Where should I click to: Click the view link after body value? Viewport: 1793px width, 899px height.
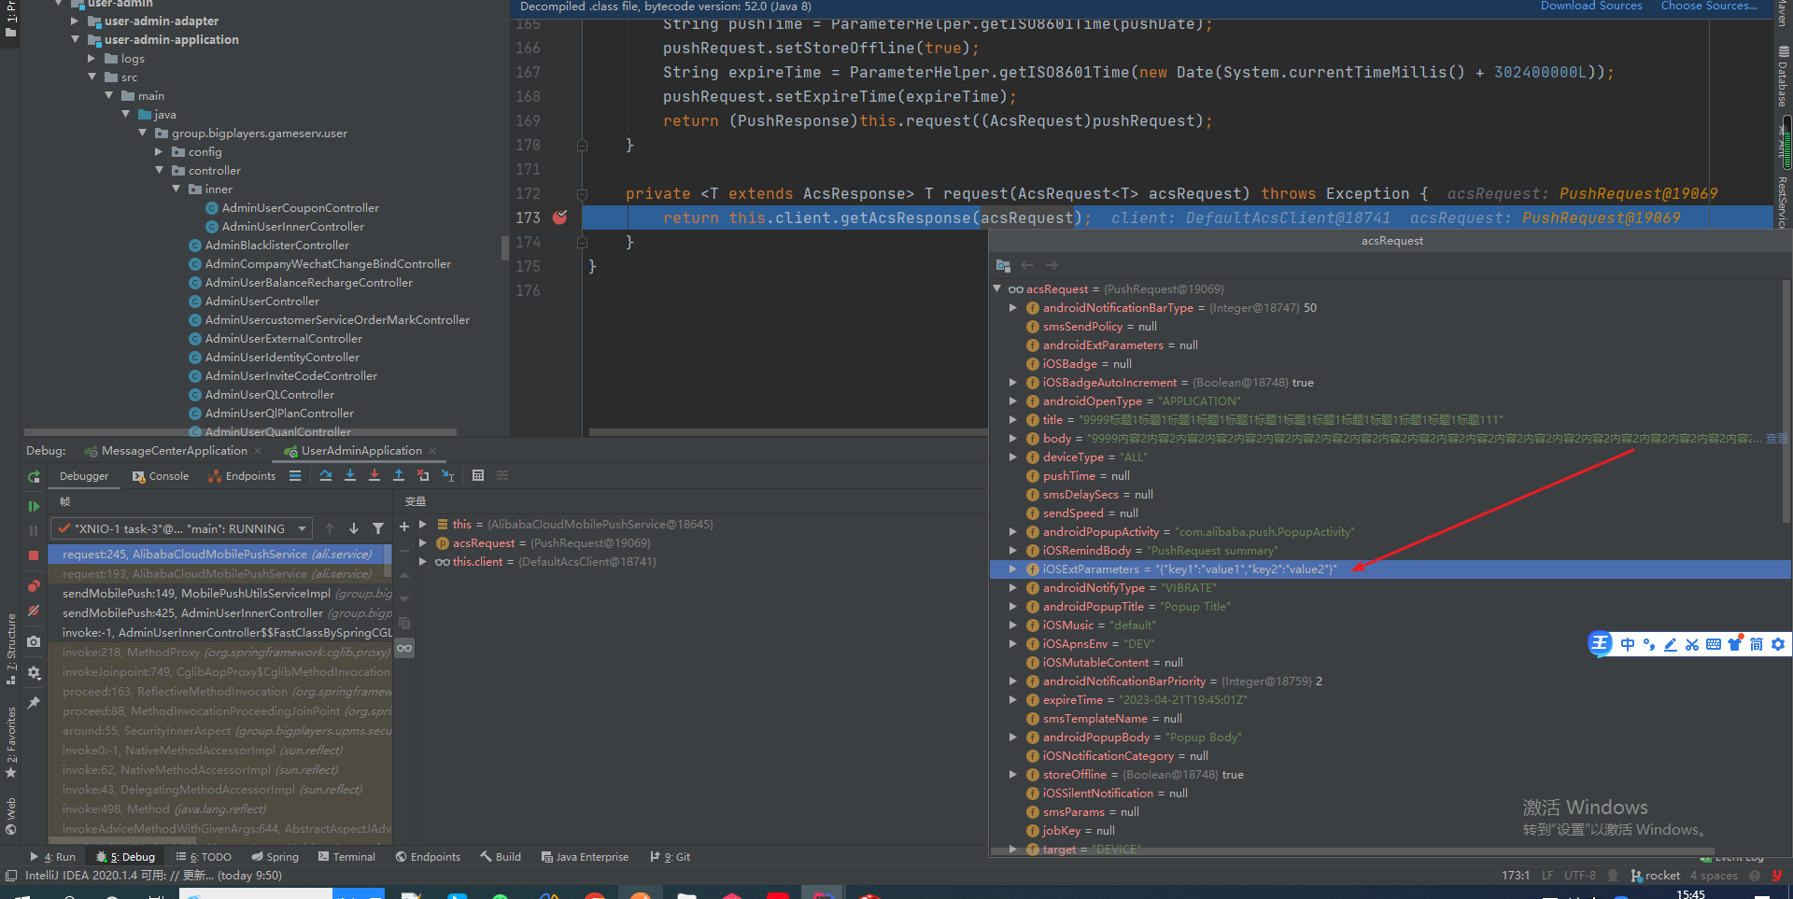point(1776,439)
